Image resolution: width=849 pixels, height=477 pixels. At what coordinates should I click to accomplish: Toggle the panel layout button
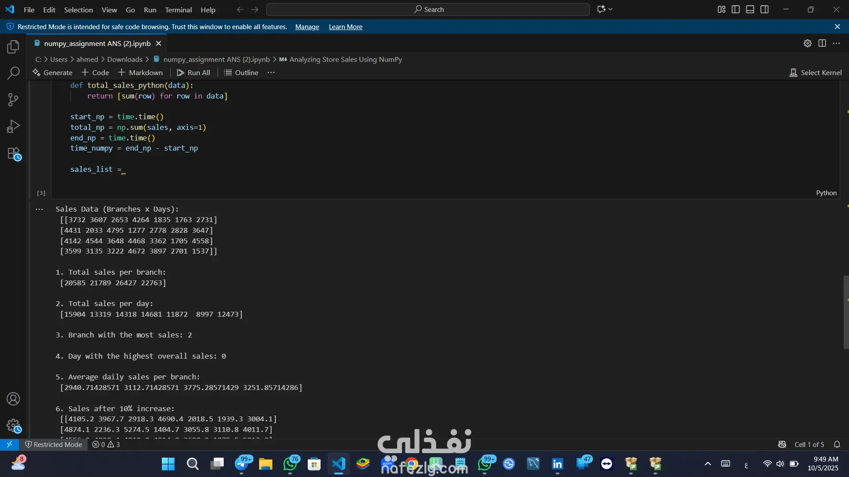pyautogui.click(x=750, y=9)
